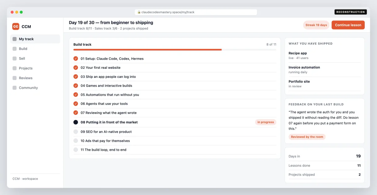
Task: Click the Streak 19 days badge
Action: click(316, 25)
